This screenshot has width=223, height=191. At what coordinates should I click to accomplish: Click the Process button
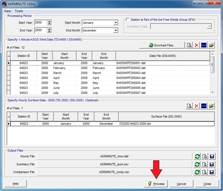pos(156,184)
